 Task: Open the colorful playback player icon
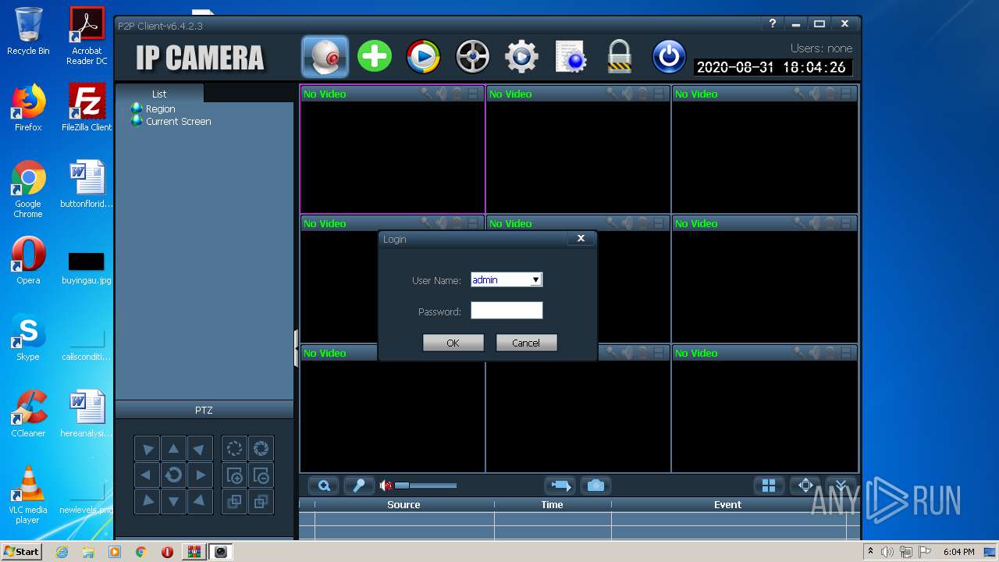coord(423,57)
